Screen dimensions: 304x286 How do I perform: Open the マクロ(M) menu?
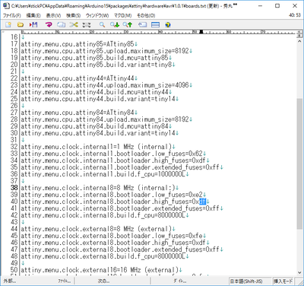click(x=123, y=15)
